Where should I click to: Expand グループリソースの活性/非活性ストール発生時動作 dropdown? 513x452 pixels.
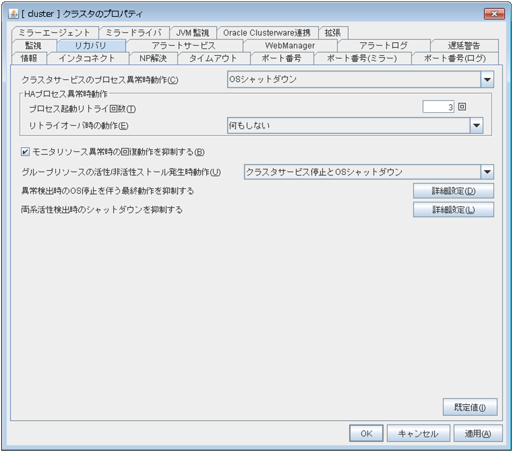[487, 172]
